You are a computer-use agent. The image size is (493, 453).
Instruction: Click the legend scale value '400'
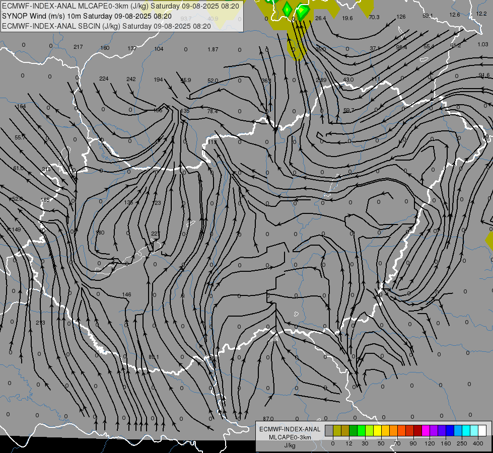(x=478, y=443)
